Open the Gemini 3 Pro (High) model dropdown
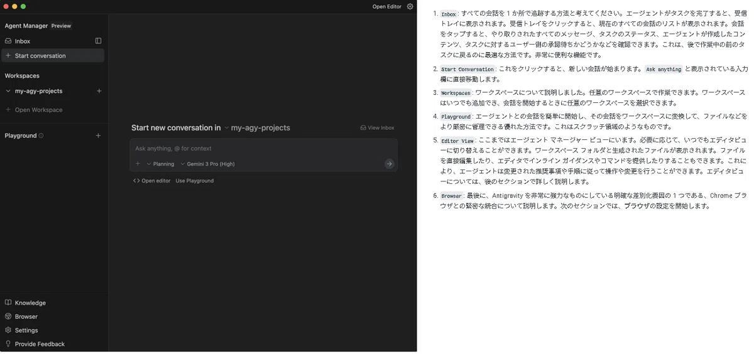Viewport: 754px width, 354px height. click(x=207, y=164)
